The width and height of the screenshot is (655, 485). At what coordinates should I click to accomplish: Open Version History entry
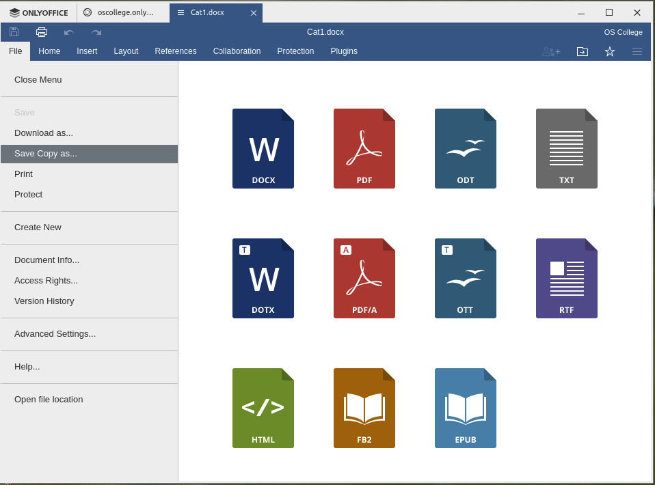[44, 301]
